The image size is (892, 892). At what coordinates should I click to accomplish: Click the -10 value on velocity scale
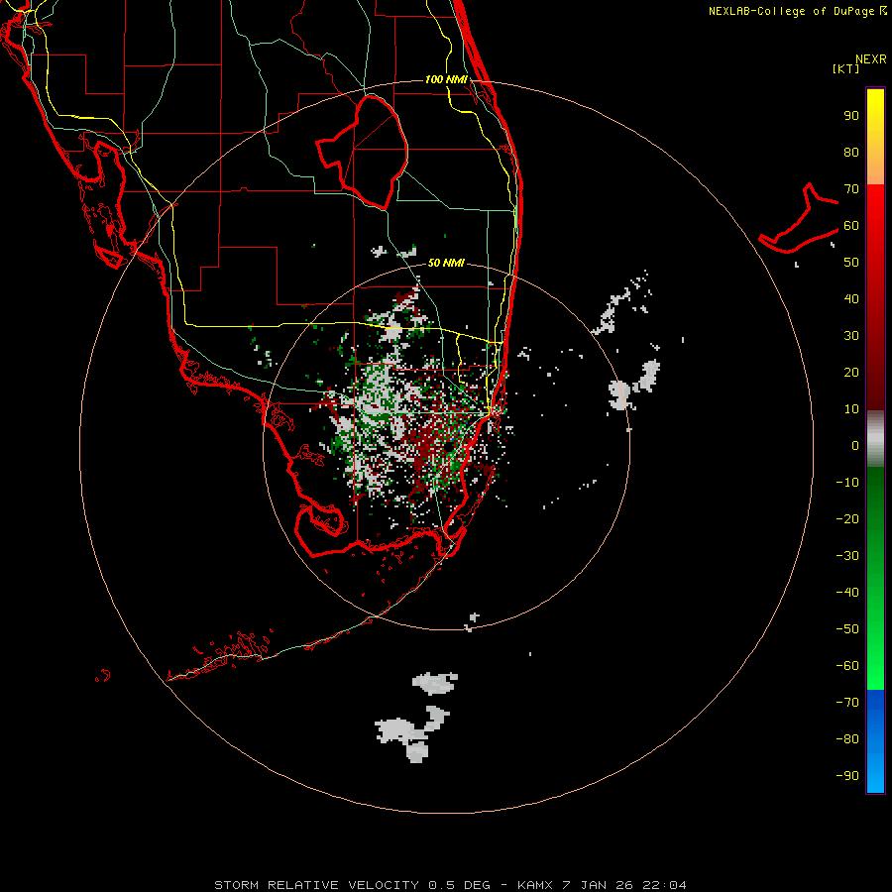coord(847,483)
